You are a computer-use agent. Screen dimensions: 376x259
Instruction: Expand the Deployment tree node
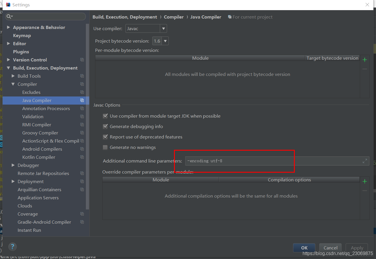13,181
